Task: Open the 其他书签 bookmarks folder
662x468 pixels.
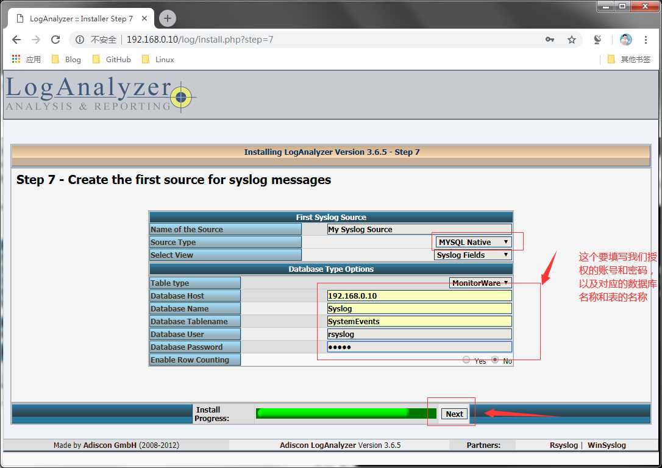Action: click(x=629, y=59)
